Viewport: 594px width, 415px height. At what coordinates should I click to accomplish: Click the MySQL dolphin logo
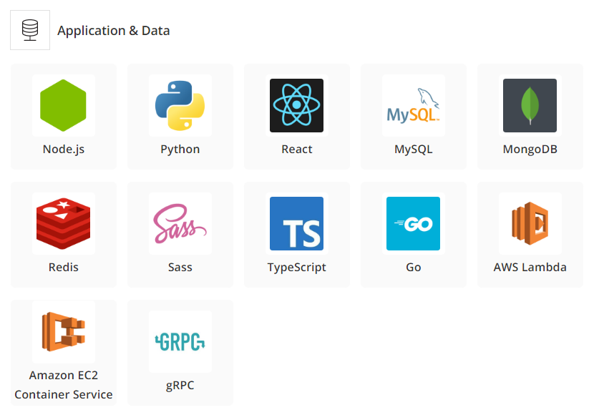tap(414, 105)
